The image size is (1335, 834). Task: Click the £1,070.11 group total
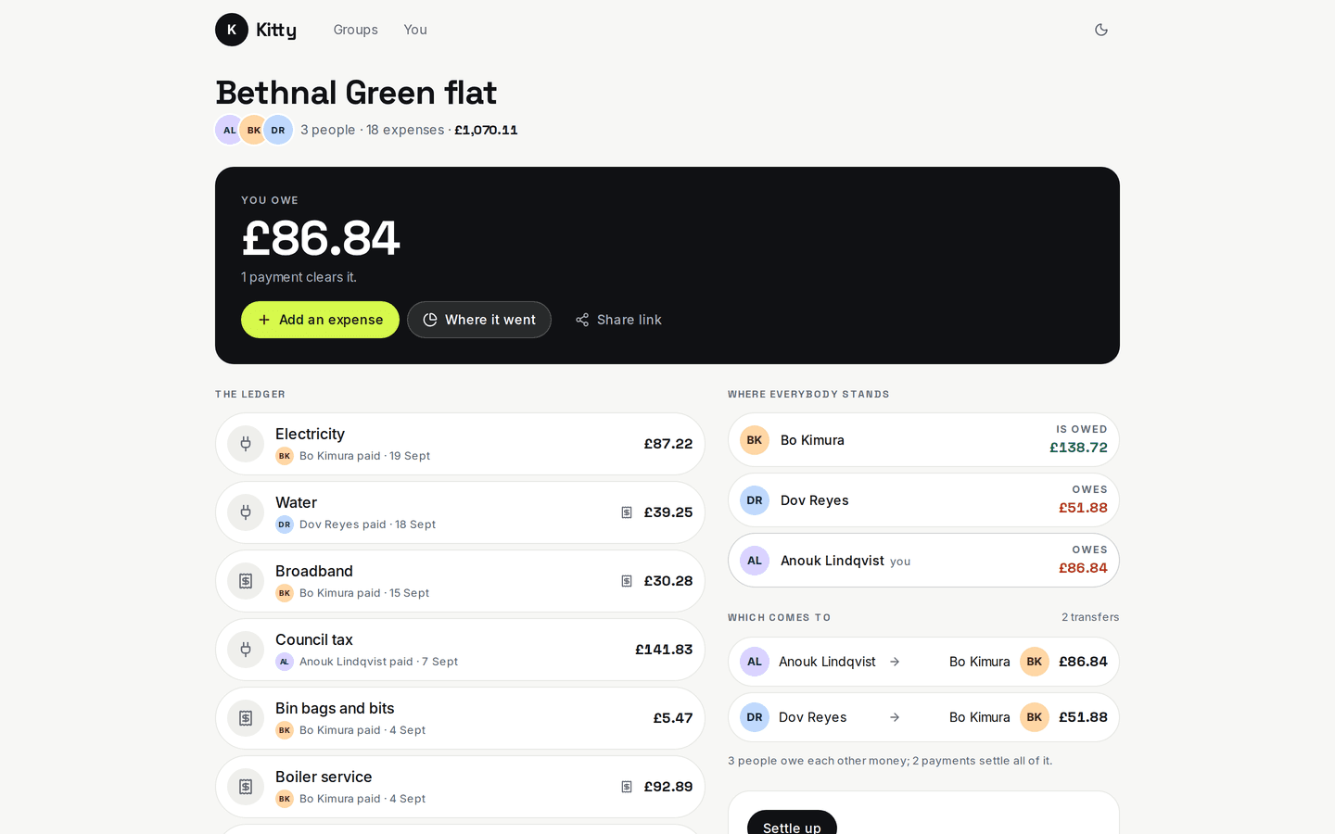coord(486,130)
